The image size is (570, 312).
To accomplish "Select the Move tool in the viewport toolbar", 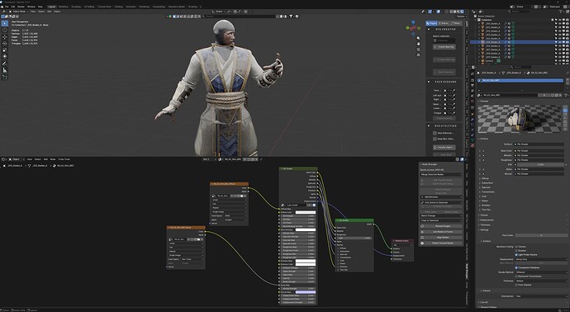I will tap(5, 37).
